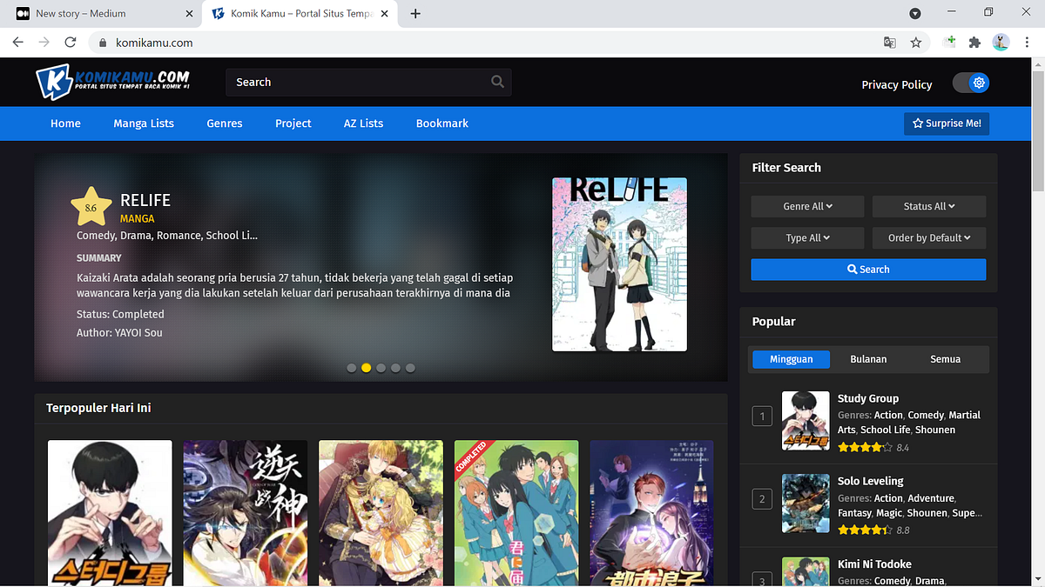The width and height of the screenshot is (1045, 587).
Task: Select the third slider dot
Action: pos(381,368)
